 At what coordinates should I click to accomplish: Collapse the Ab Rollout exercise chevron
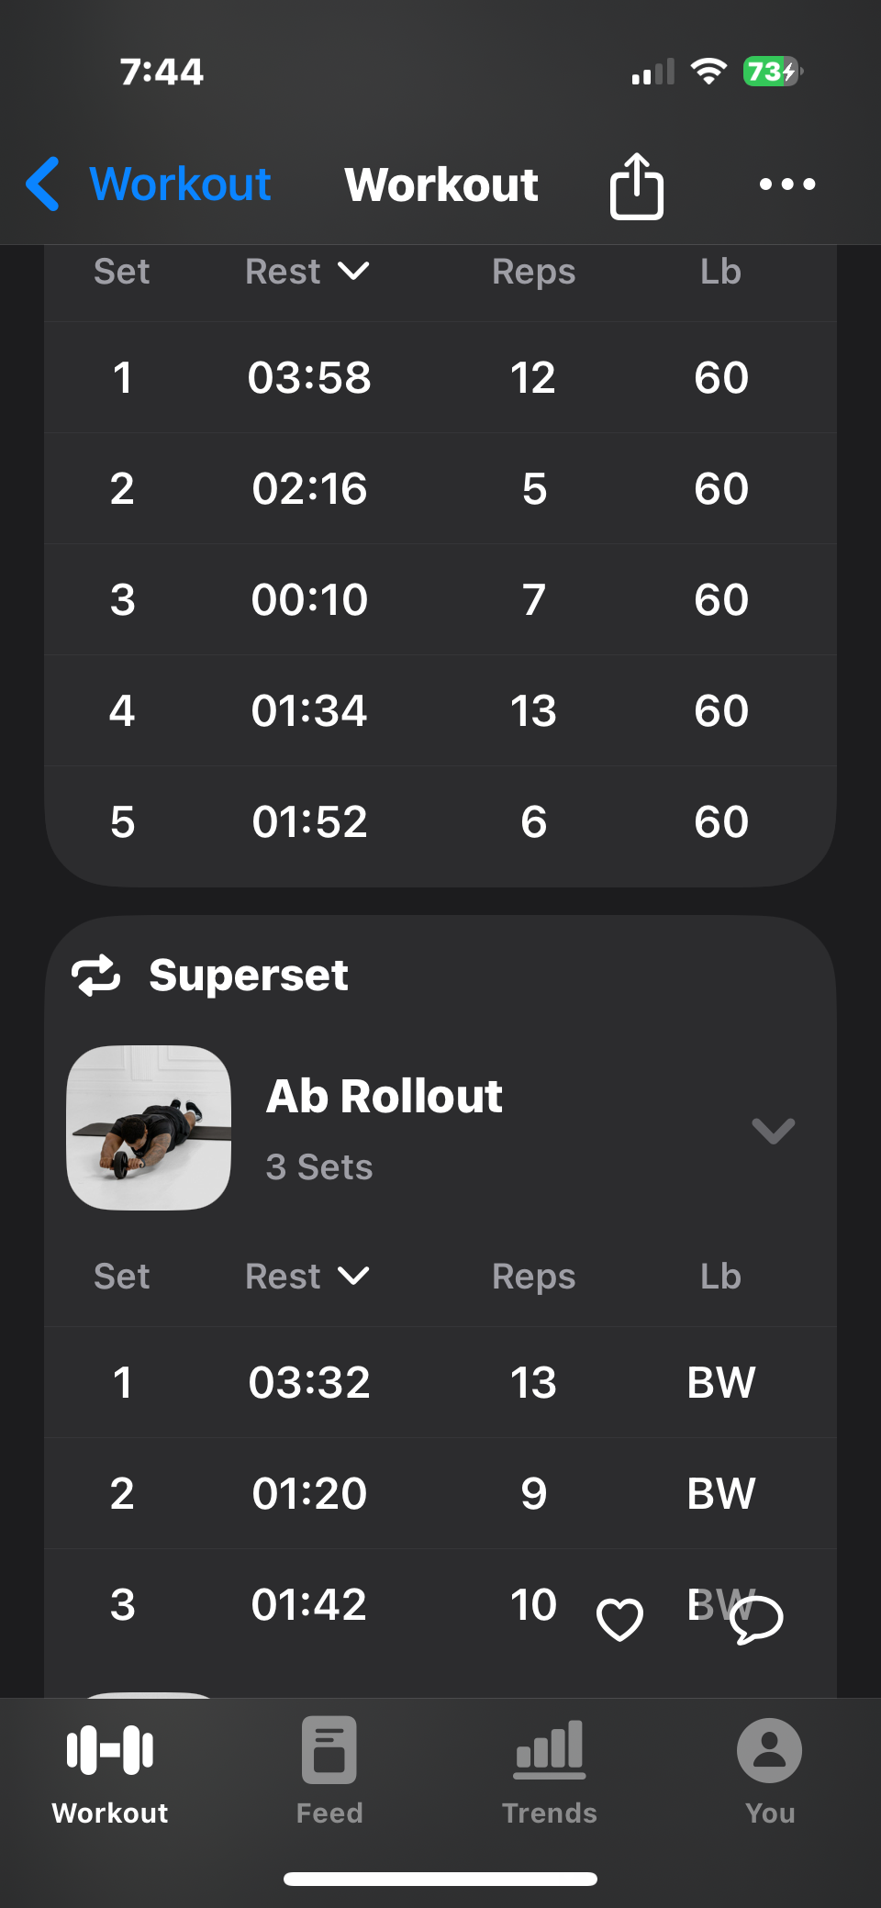[773, 1131]
